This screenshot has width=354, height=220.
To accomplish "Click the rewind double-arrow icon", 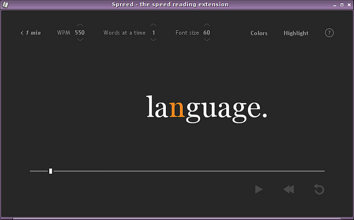I will click(x=289, y=189).
